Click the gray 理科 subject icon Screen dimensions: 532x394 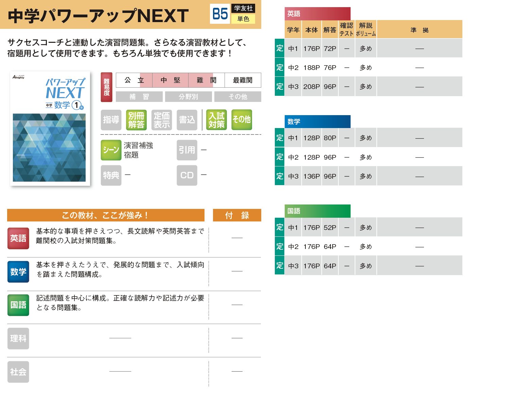pyautogui.click(x=18, y=338)
